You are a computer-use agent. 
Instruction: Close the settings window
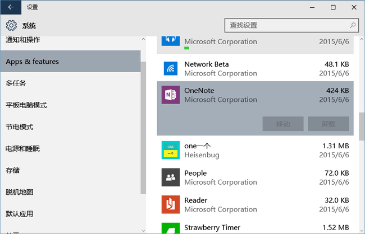(354, 7)
